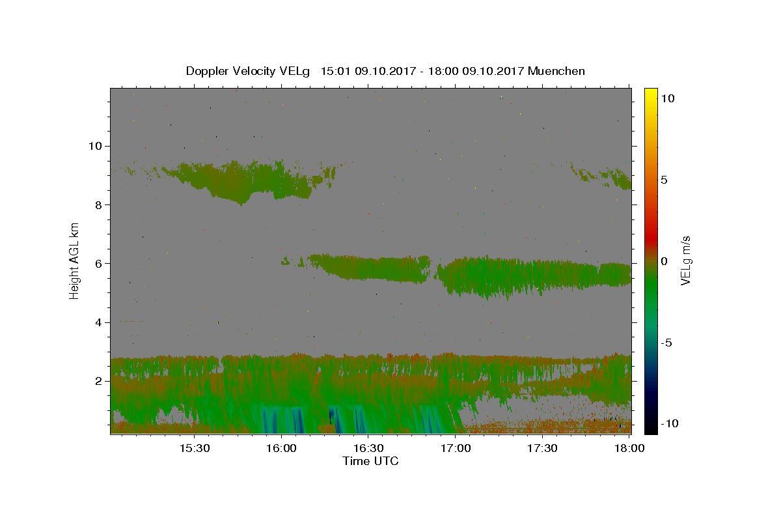Click the 15:30 time axis label
Viewport: 781px width, 521px height.
coord(194,449)
